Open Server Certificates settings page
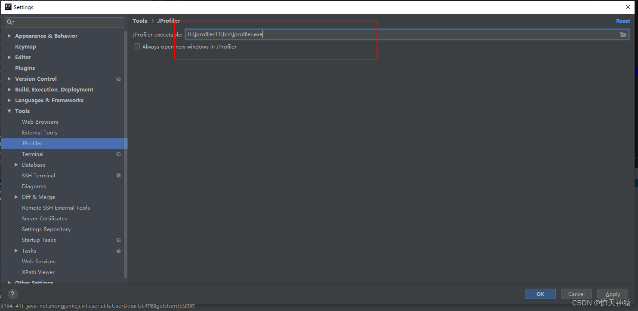This screenshot has height=311, width=638. pos(44,219)
